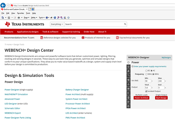Click the Home icon in IE toolbar

click(3, 18)
